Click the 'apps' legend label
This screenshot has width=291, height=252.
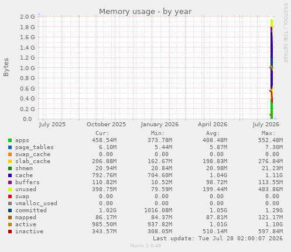(22, 140)
